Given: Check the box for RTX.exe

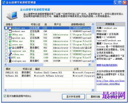Looking at the screenshot, I should coord(6,57).
